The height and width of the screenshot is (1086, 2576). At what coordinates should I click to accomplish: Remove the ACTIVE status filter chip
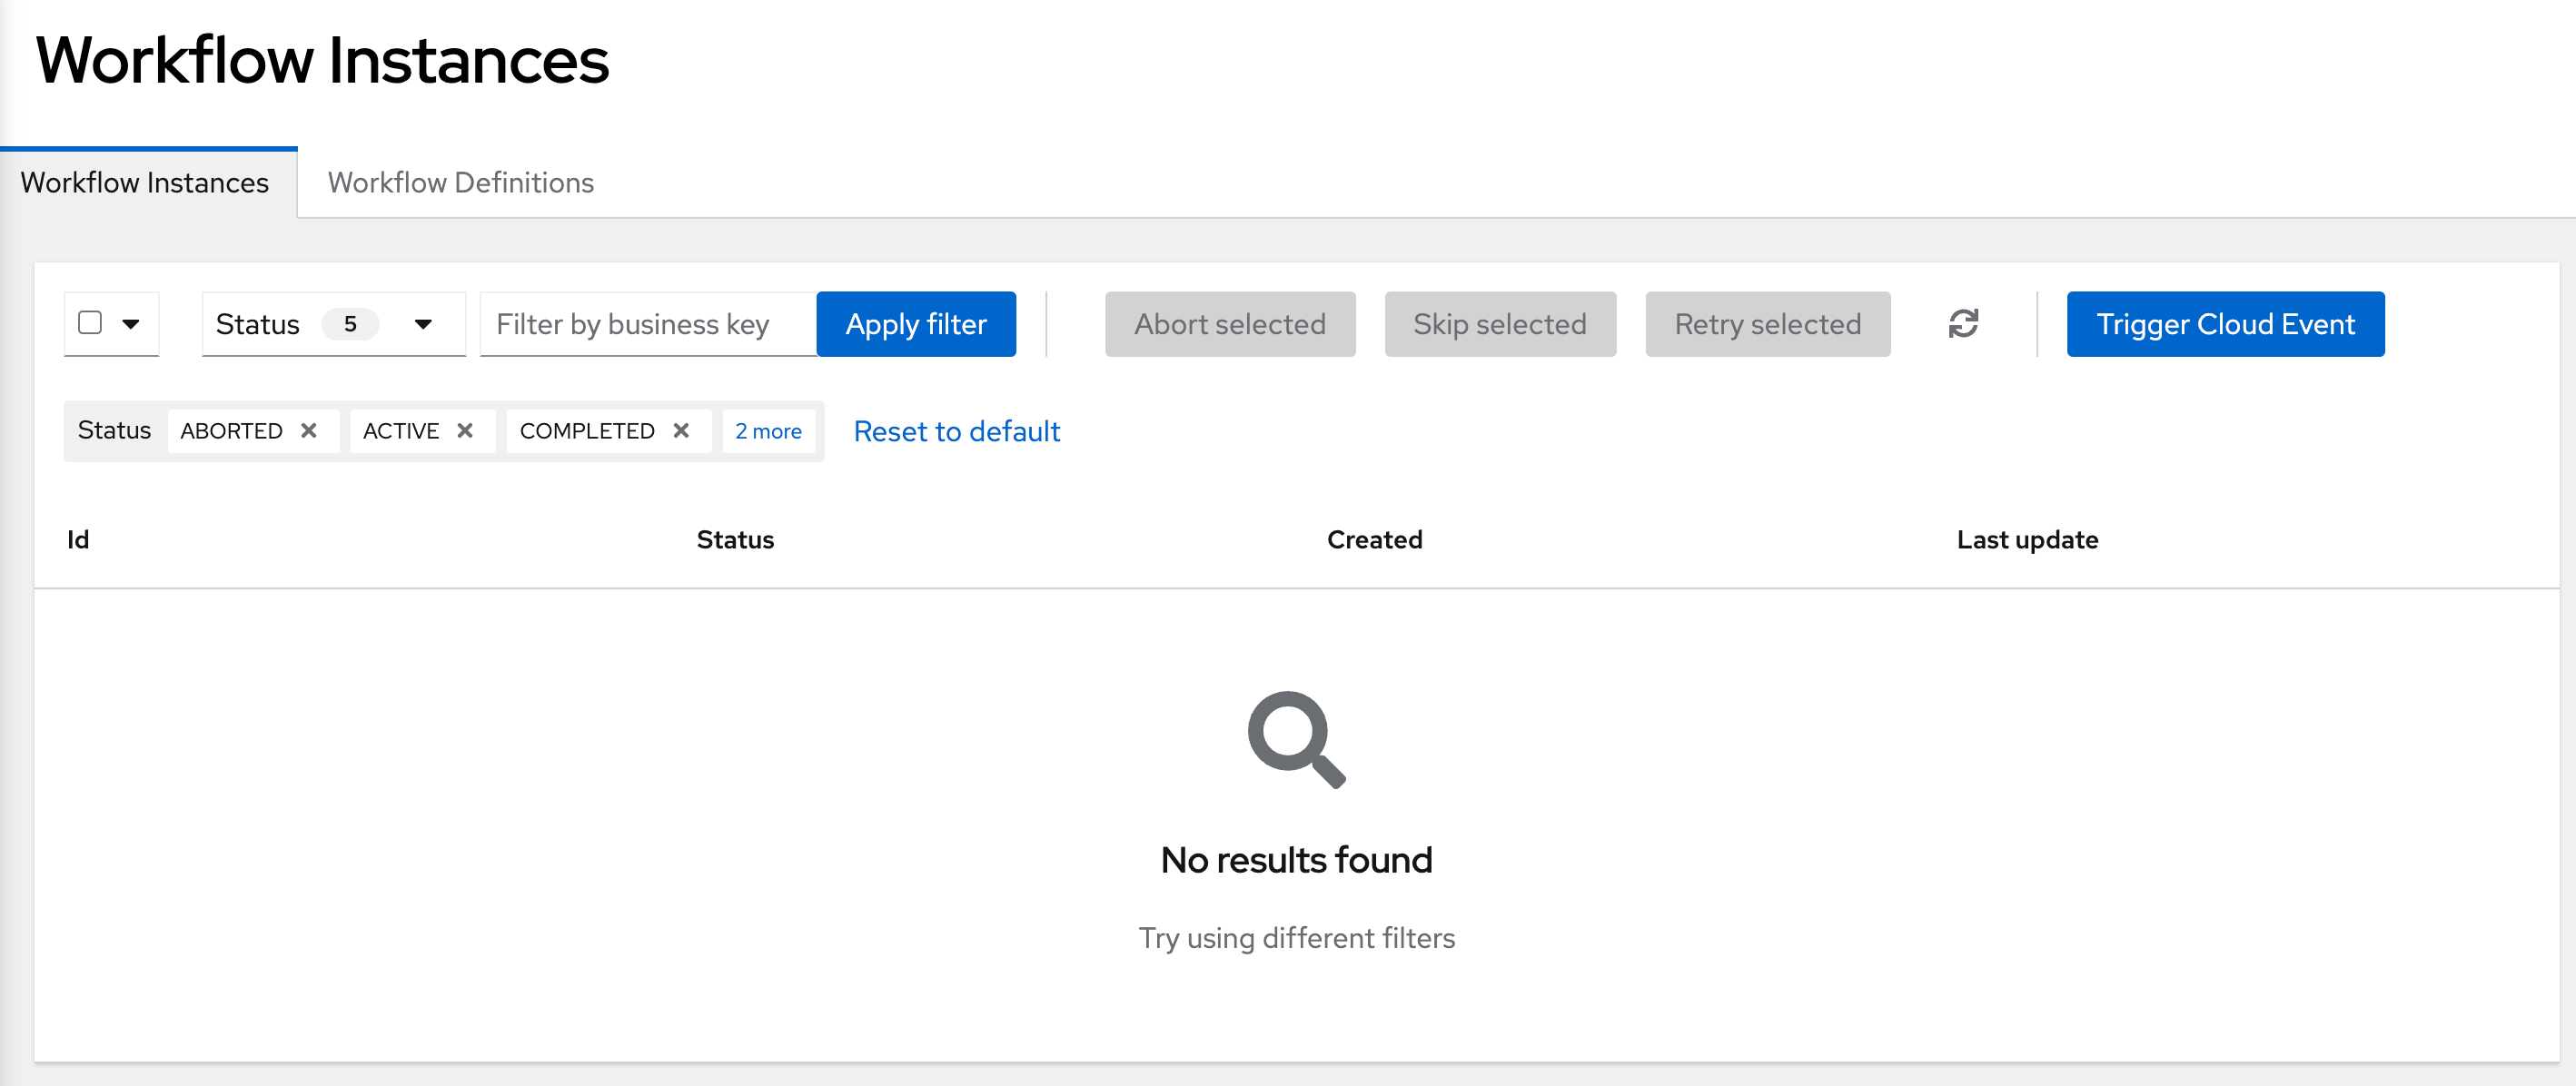tap(466, 430)
